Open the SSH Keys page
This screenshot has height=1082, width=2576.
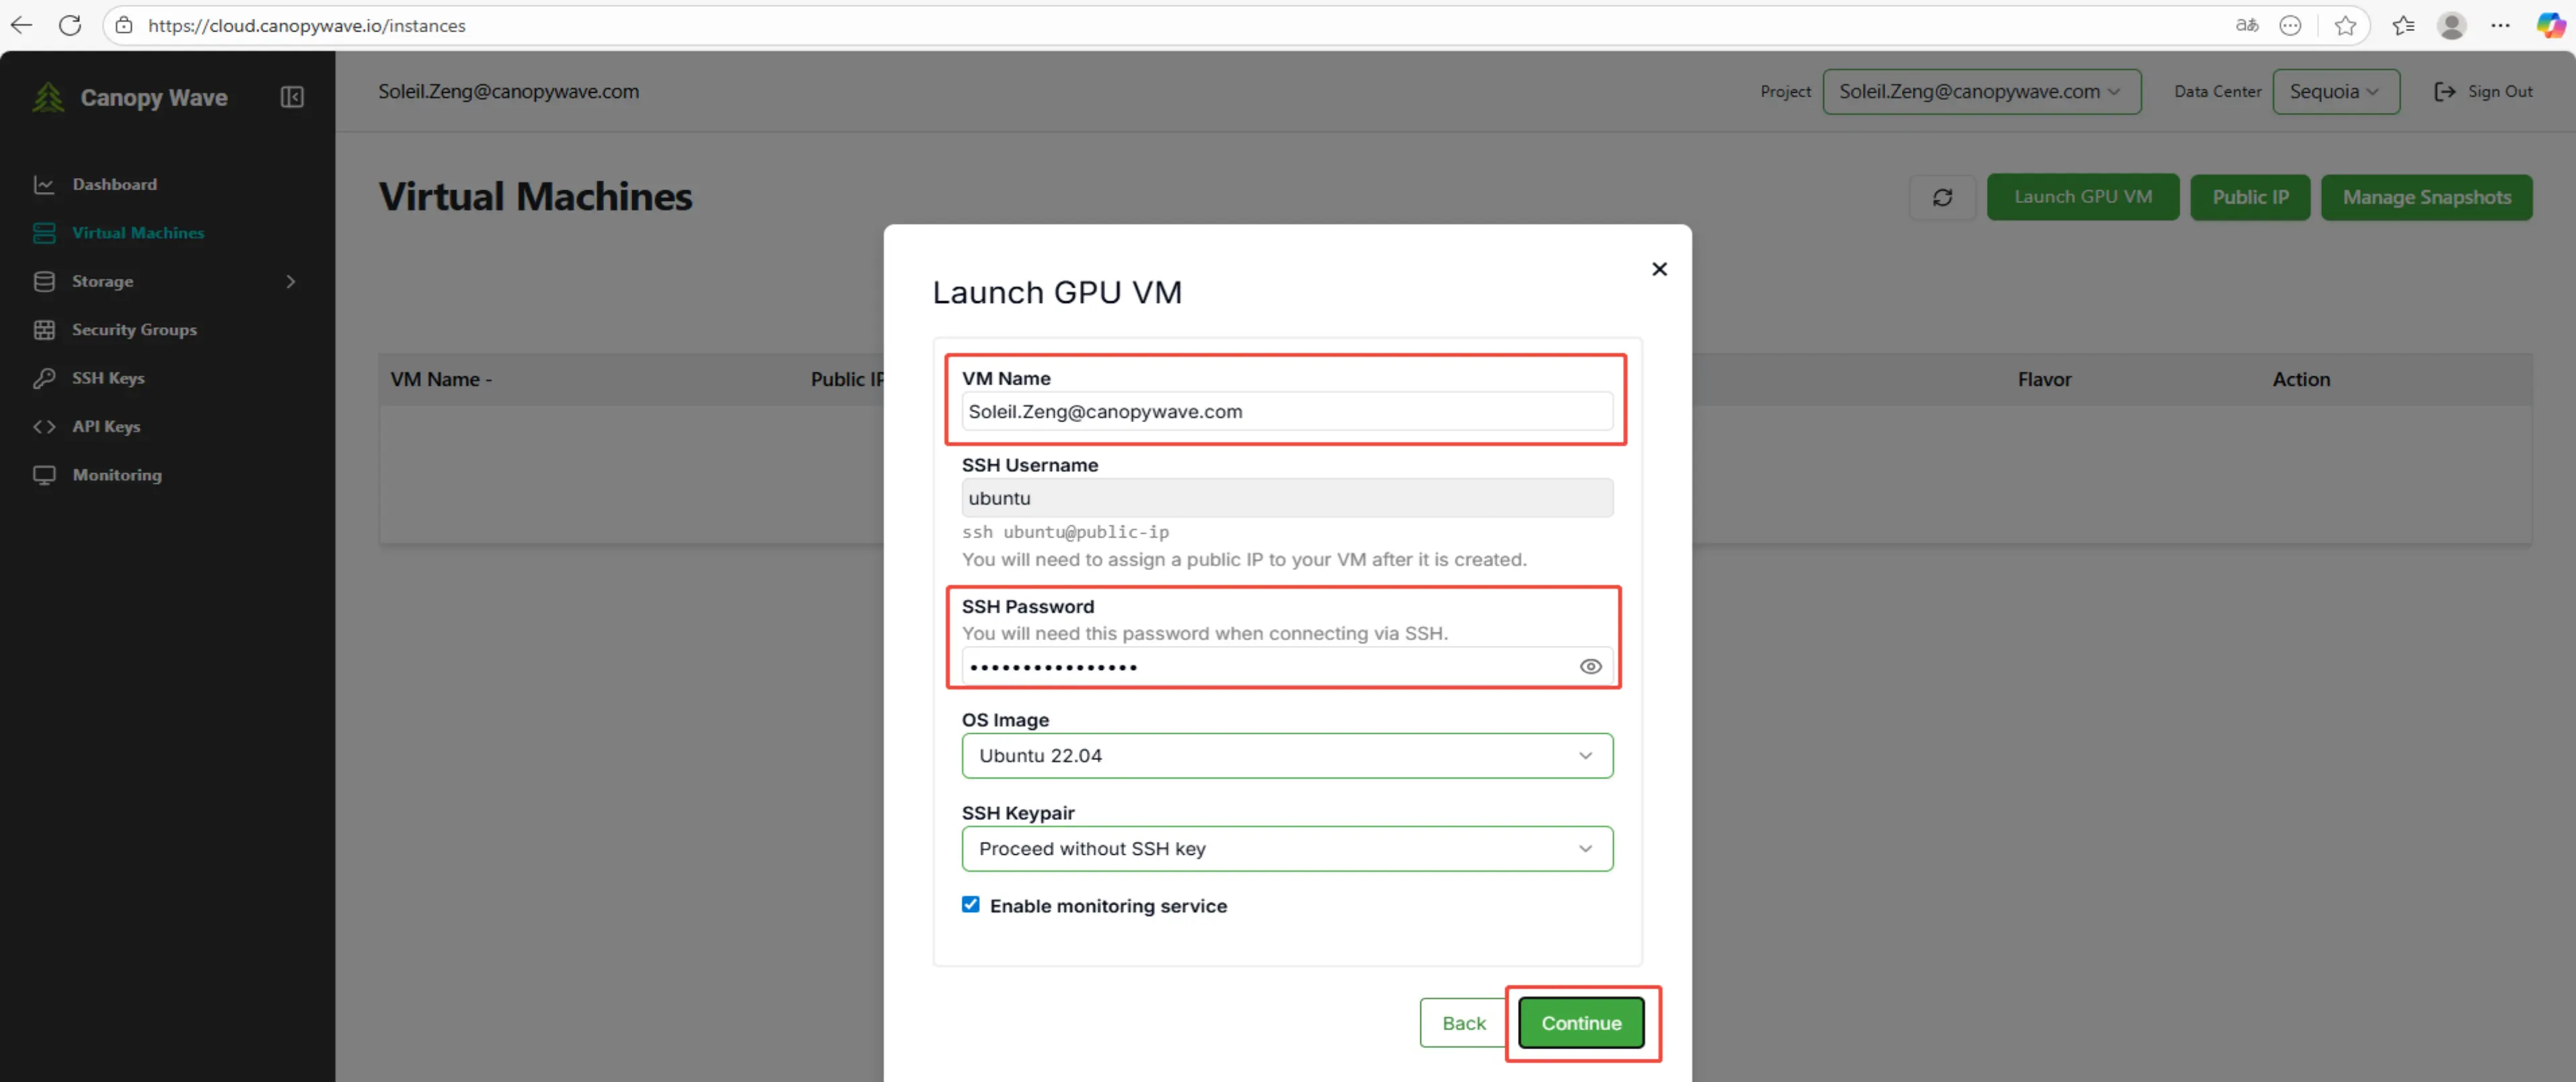coord(108,378)
